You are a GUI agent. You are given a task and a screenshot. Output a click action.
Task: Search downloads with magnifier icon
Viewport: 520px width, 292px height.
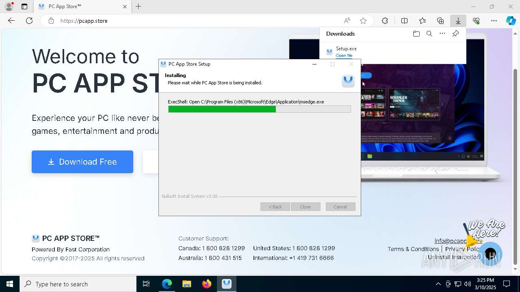pyautogui.click(x=429, y=34)
